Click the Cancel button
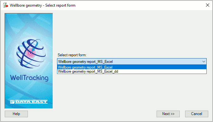213x122 pixels. pos(197,114)
